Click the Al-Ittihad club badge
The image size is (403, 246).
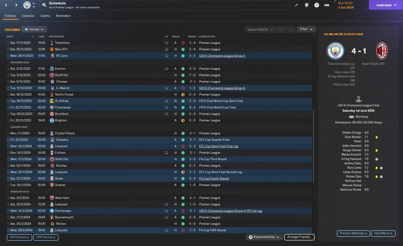tap(52, 101)
